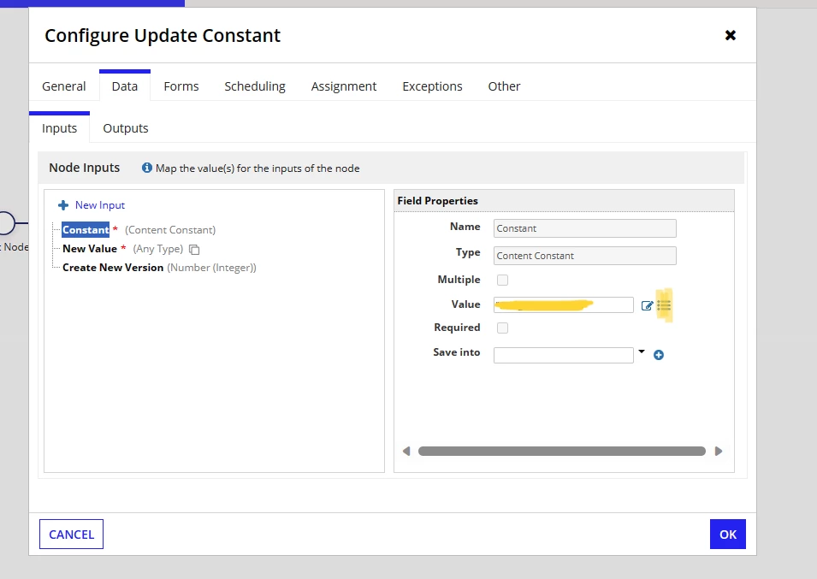This screenshot has width=817, height=579.
Task: Click the Configure Update Constant title
Action: [163, 35]
